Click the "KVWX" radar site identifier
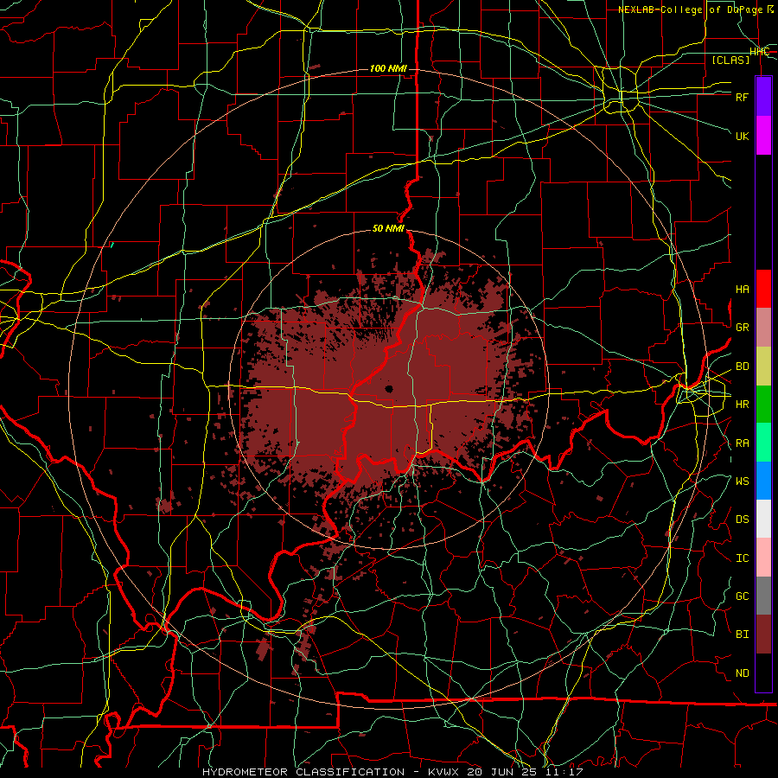The width and height of the screenshot is (778, 778). pyautogui.click(x=443, y=772)
